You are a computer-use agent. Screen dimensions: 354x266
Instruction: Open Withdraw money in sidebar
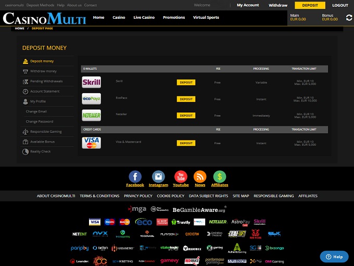pos(43,71)
